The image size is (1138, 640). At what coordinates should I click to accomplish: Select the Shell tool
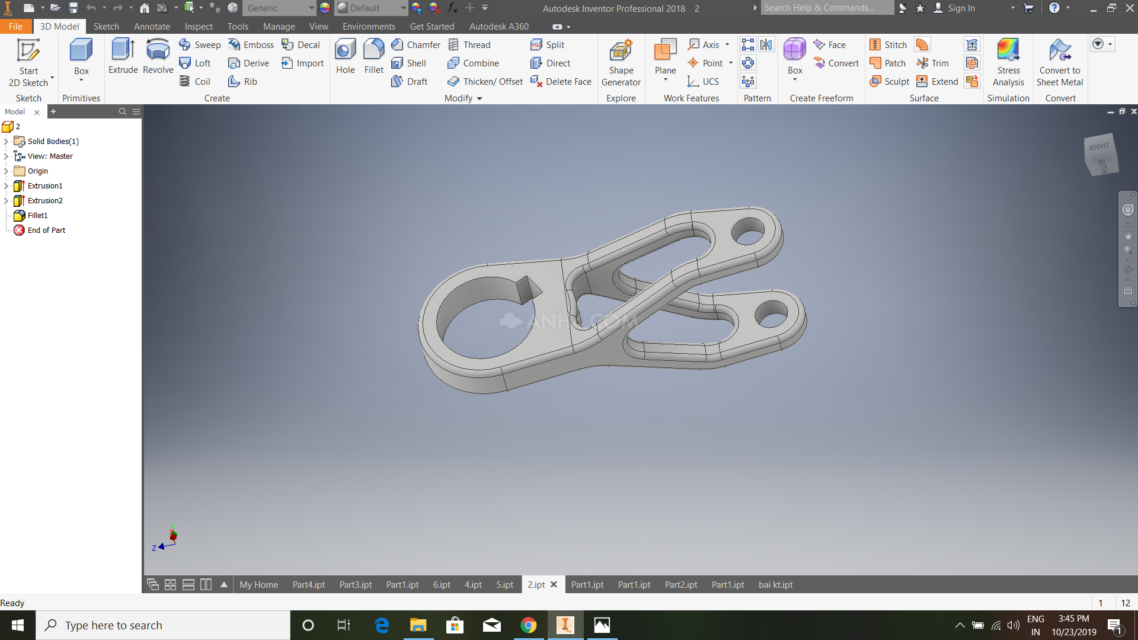point(409,63)
